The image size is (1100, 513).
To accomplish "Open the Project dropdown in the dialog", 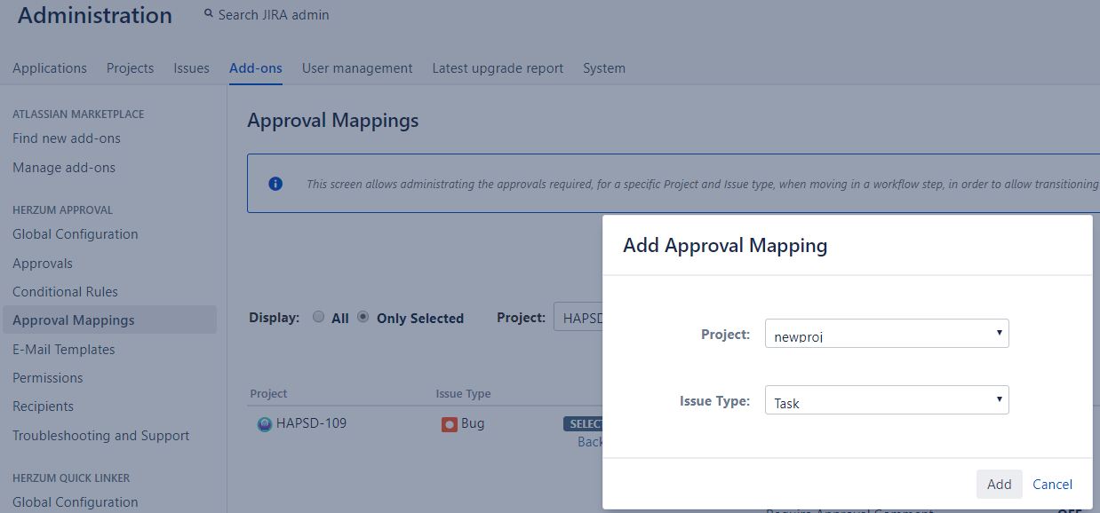I will 887,334.
